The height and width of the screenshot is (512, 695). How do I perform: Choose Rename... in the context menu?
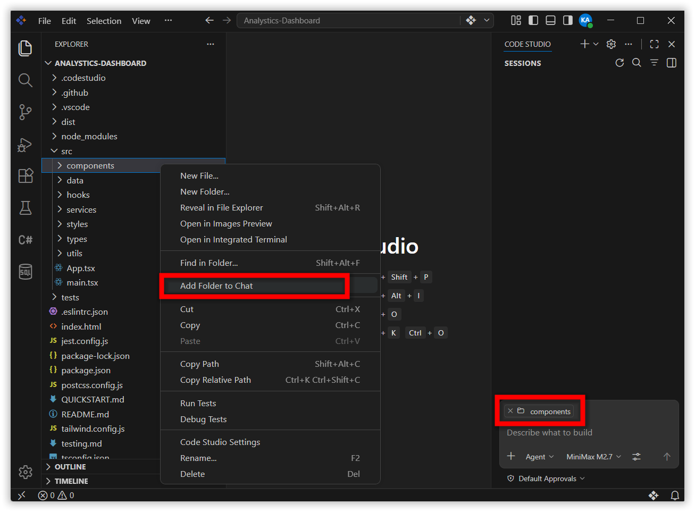(270, 458)
